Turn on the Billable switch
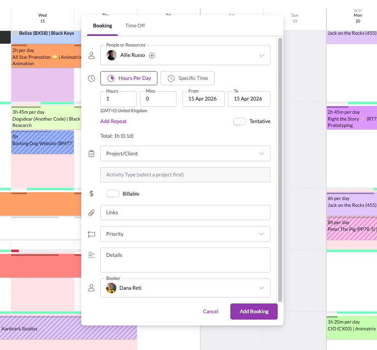 click(113, 194)
